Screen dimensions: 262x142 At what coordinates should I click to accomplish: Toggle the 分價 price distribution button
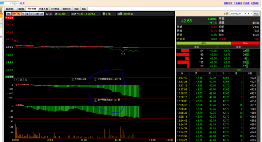click(36, 14)
